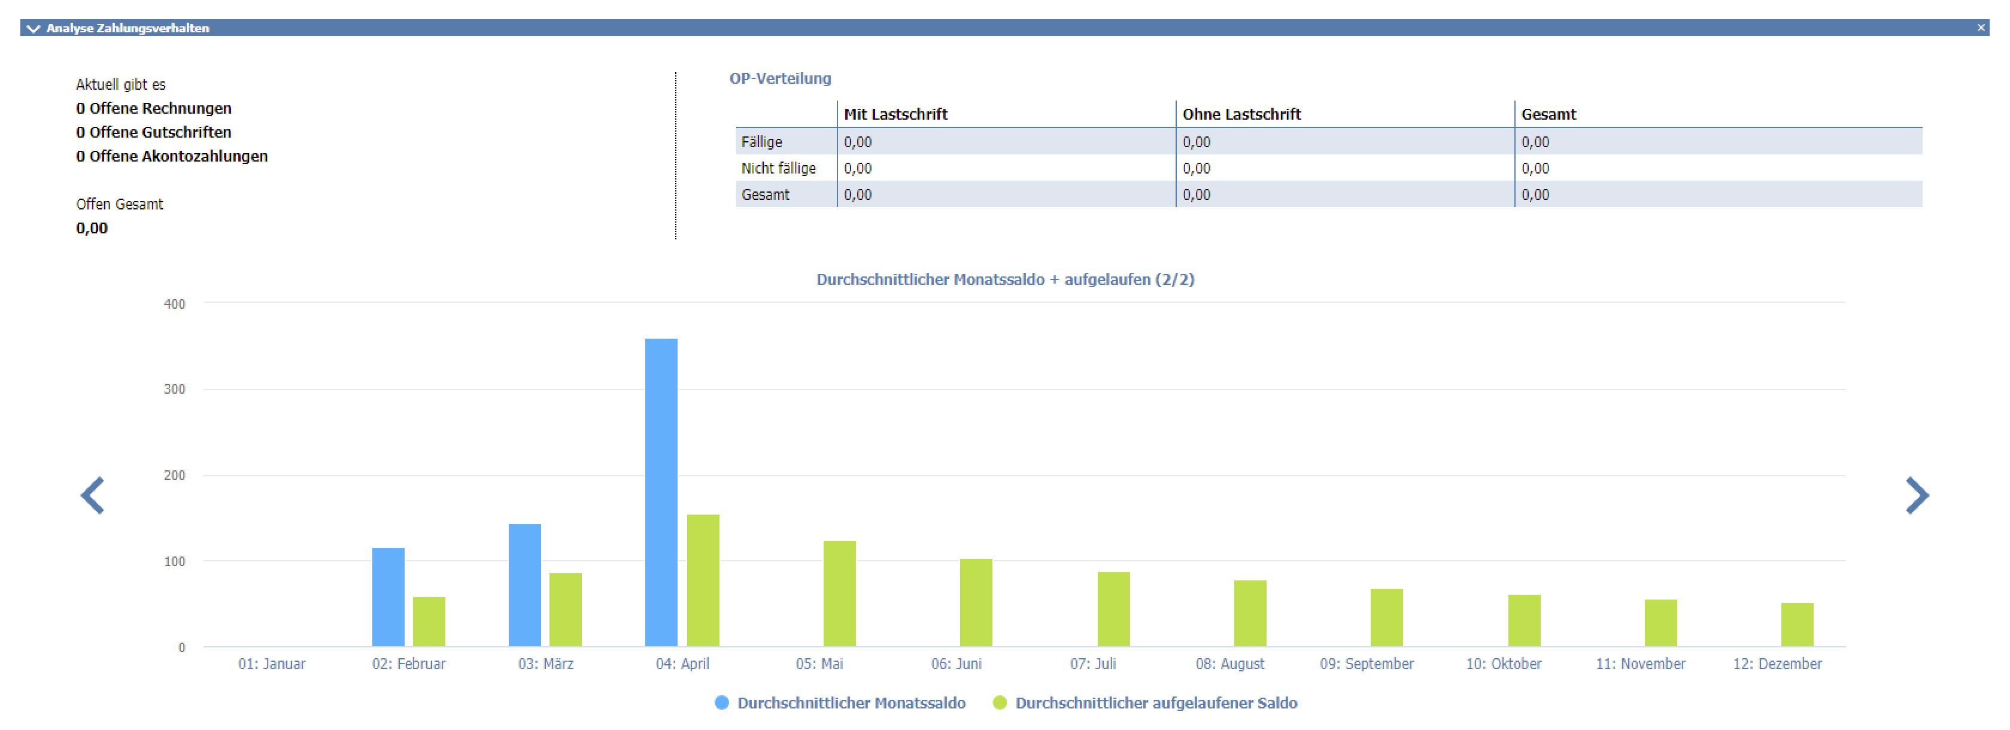Click the OP-Verteilung heading
Image resolution: width=2010 pixels, height=730 pixels.
pyautogui.click(x=779, y=78)
